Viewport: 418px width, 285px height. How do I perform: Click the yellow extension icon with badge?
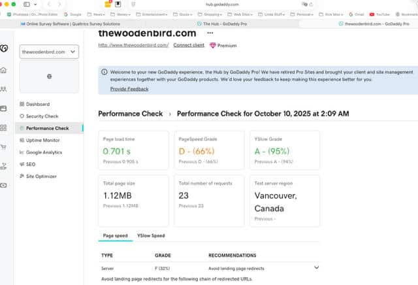tap(108, 4)
